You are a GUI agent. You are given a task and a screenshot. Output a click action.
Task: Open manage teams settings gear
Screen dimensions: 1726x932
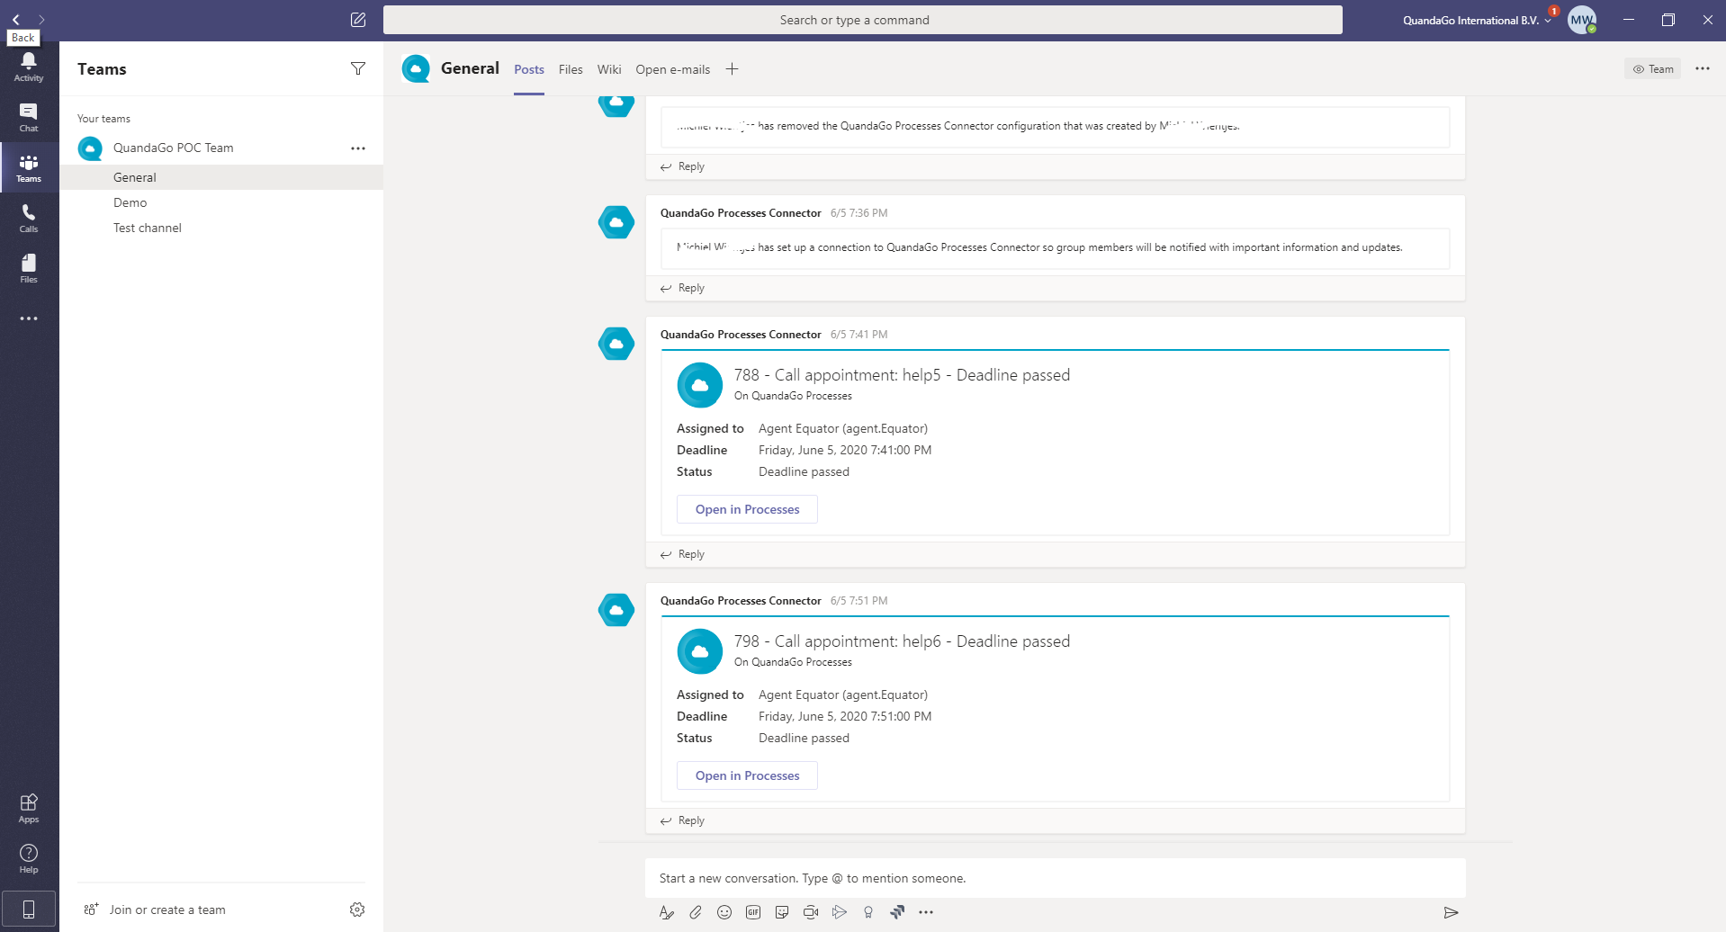click(357, 910)
